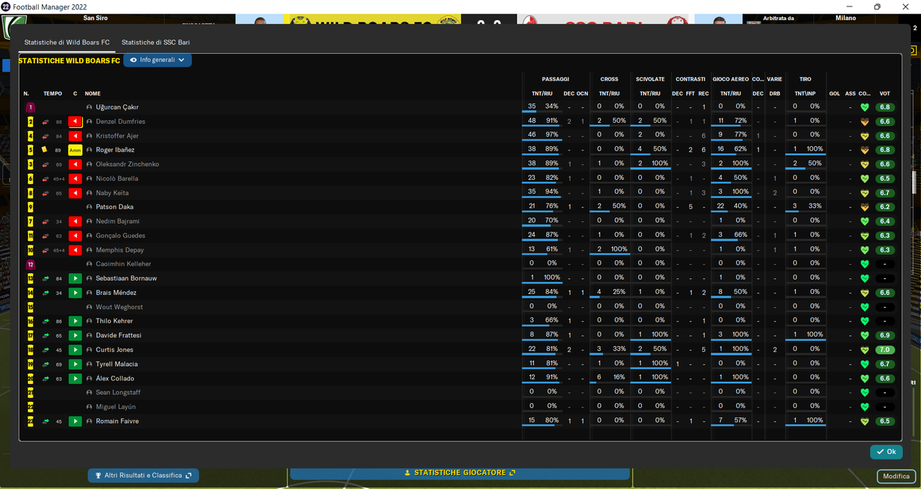Click Brais Méndez player name

coord(116,293)
